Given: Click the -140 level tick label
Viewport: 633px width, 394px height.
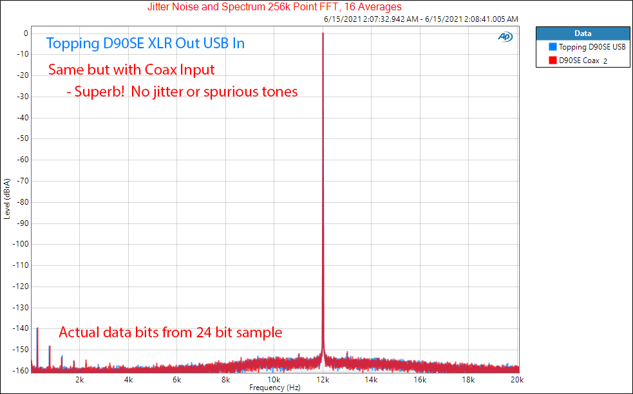Looking at the screenshot, I should tap(21, 328).
